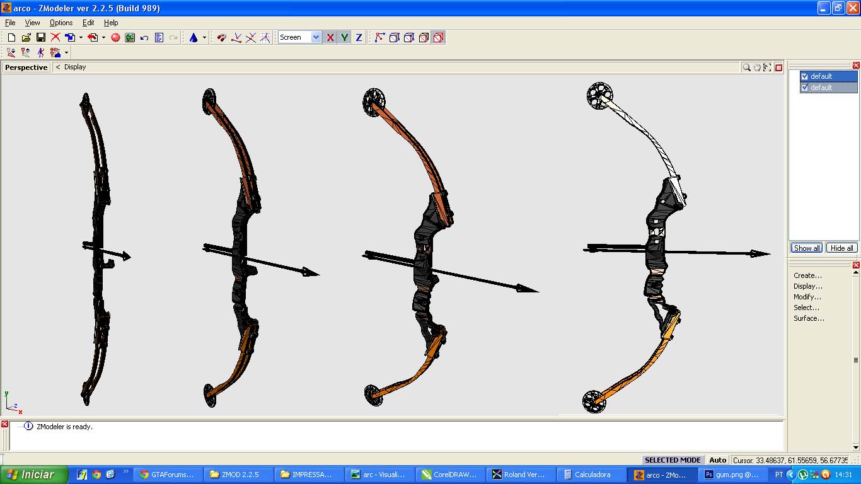Screen dimensions: 861x484
Task: Expand the Modify... command group
Action: click(x=807, y=297)
